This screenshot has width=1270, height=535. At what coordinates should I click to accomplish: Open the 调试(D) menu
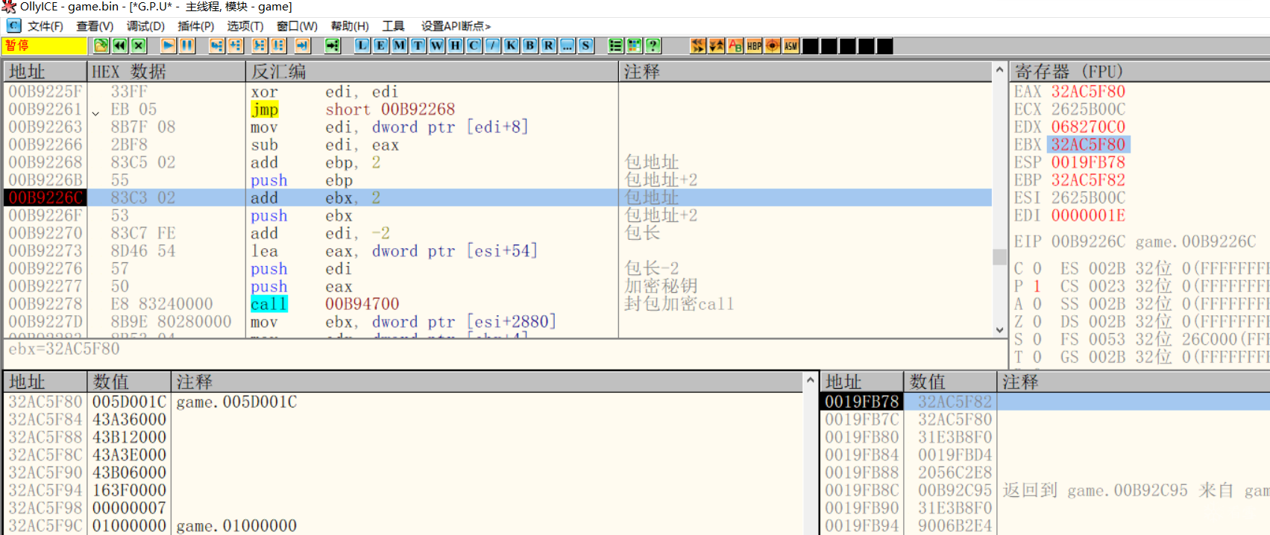(x=145, y=26)
